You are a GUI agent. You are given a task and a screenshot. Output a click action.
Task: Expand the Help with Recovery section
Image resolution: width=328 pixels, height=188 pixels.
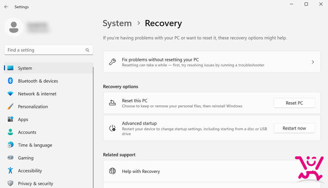(x=212, y=171)
